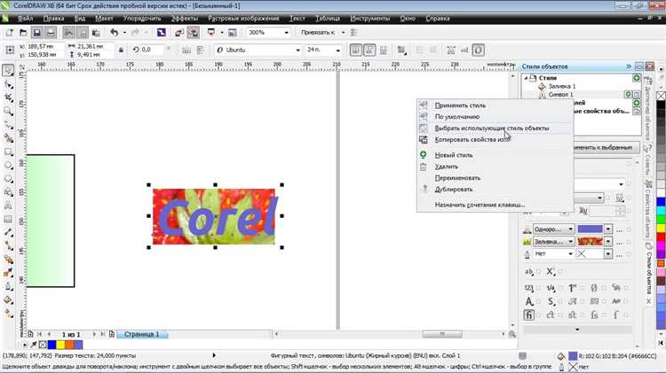Click the yellow swatch in document palette
This screenshot has width=666, height=373.
pos(60,345)
